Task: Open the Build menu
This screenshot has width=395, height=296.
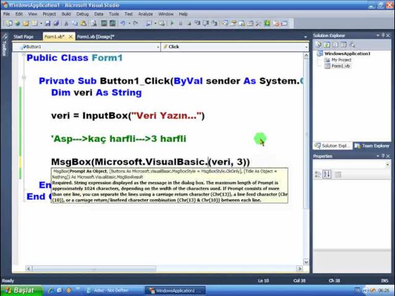Action: point(66,14)
